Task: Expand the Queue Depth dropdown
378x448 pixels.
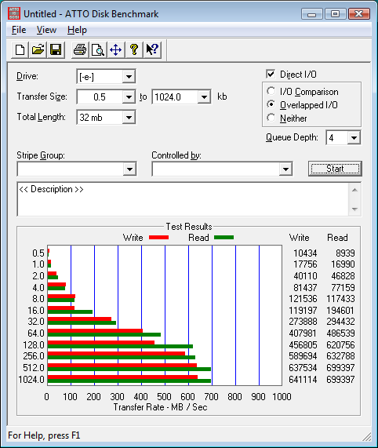Action: tap(354, 138)
